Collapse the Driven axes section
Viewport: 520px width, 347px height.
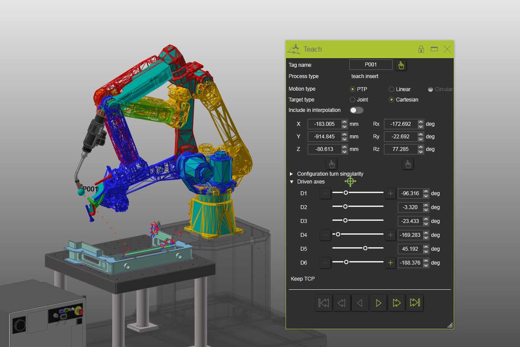(x=291, y=182)
